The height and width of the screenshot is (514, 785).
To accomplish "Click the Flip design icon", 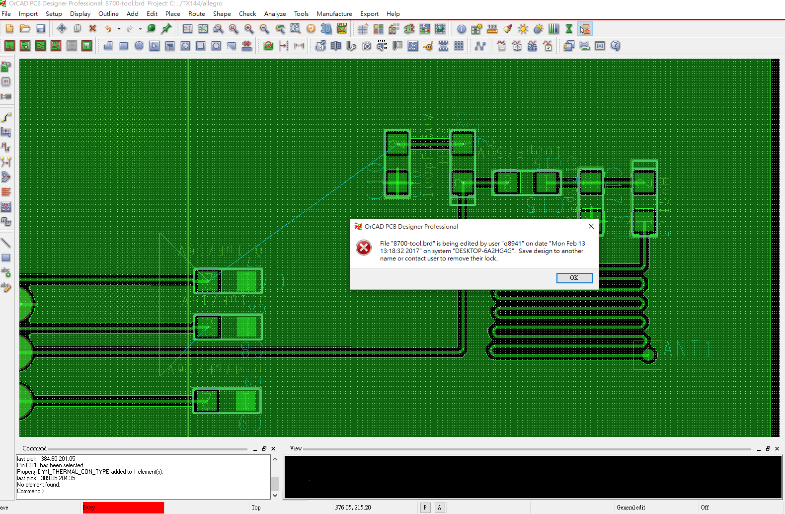I will tap(342, 29).
